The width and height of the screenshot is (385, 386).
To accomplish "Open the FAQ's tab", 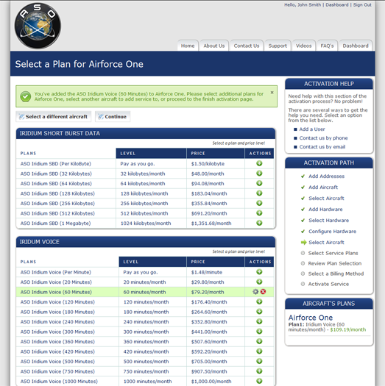I will 327,46.
